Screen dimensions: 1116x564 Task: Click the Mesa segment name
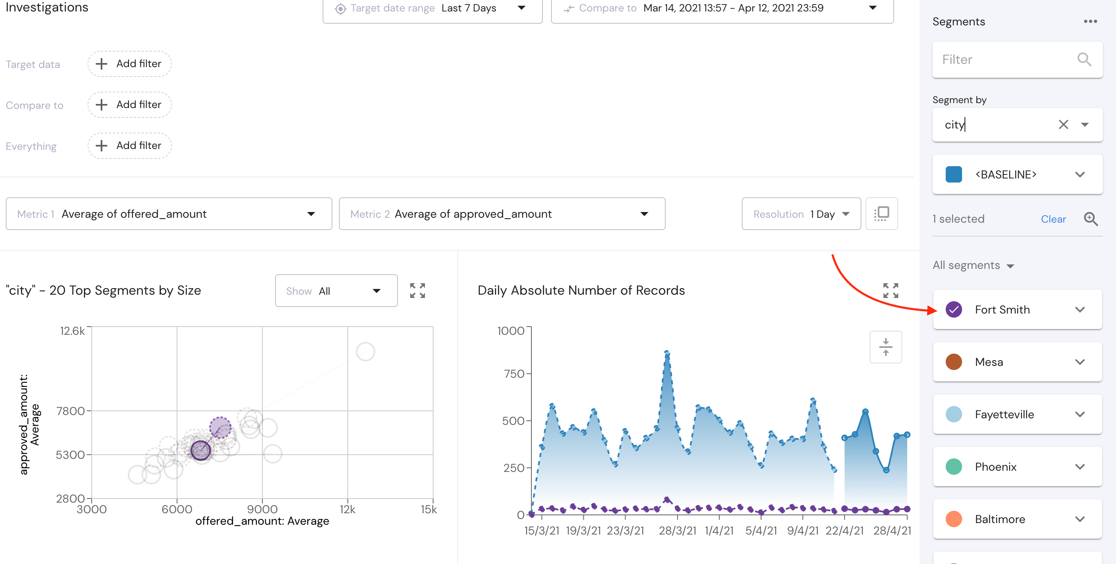pyautogui.click(x=989, y=362)
